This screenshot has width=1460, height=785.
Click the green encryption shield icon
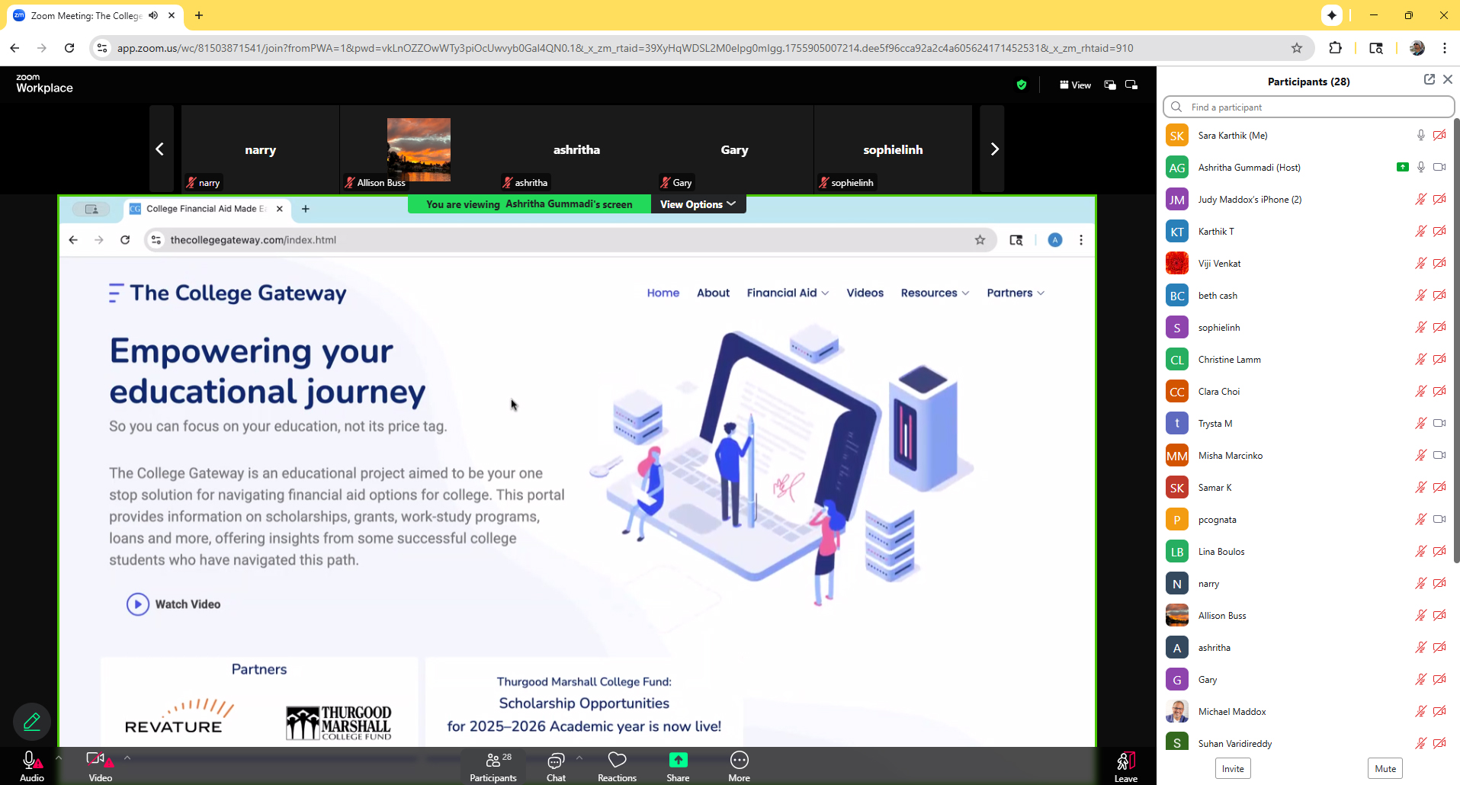(x=1022, y=85)
